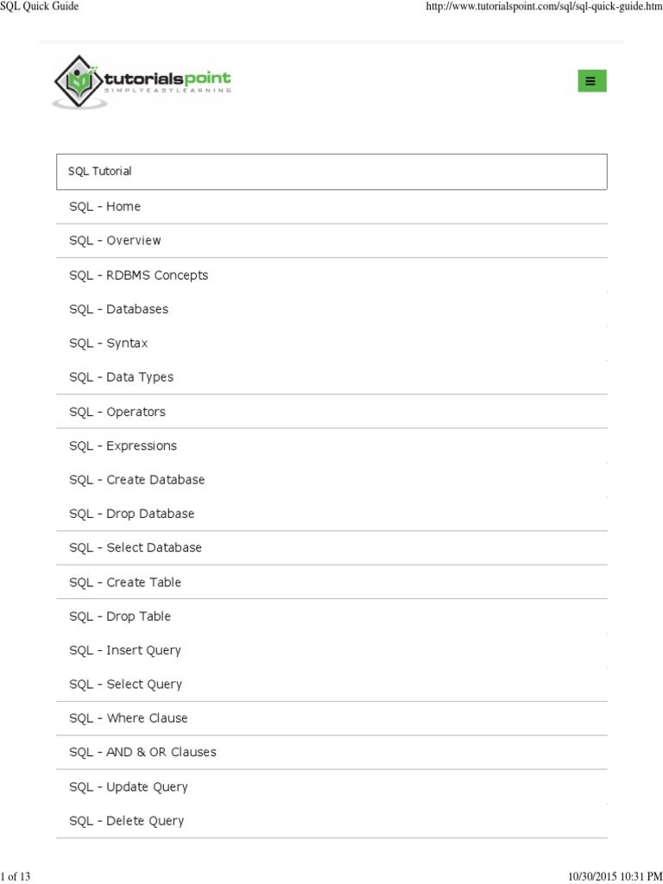
Task: Go to SQL - Insert Query
Action: point(125,650)
